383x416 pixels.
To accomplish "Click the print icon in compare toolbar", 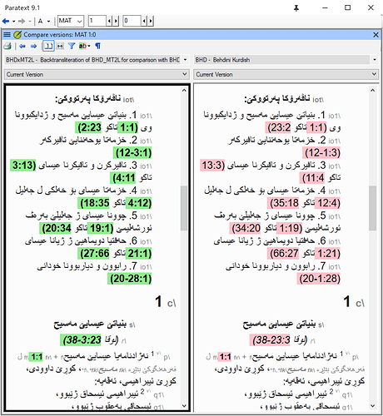I will click(7, 46).
